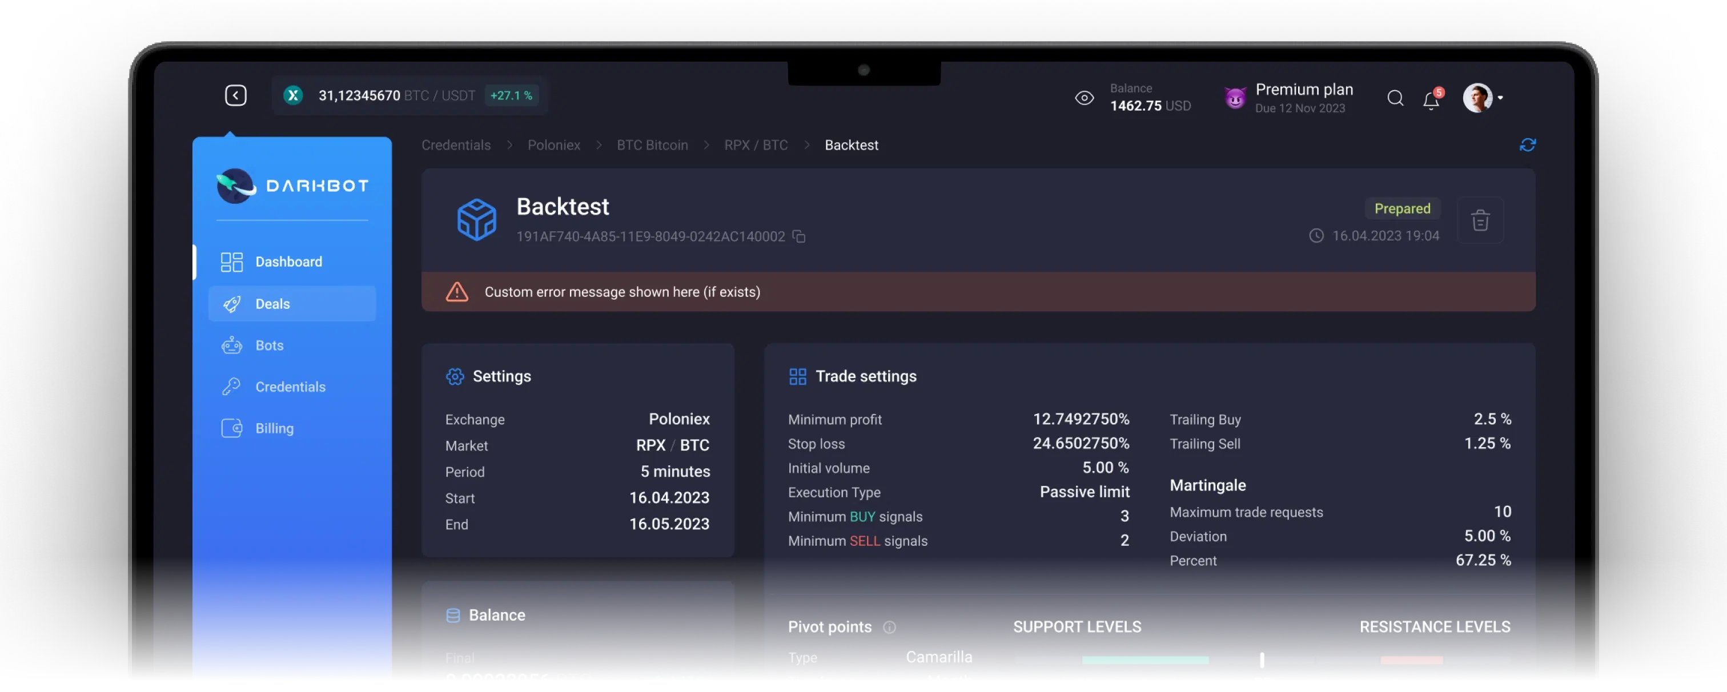Collapse the sidebar with the chevron button
The image size is (1727, 692).
(235, 95)
